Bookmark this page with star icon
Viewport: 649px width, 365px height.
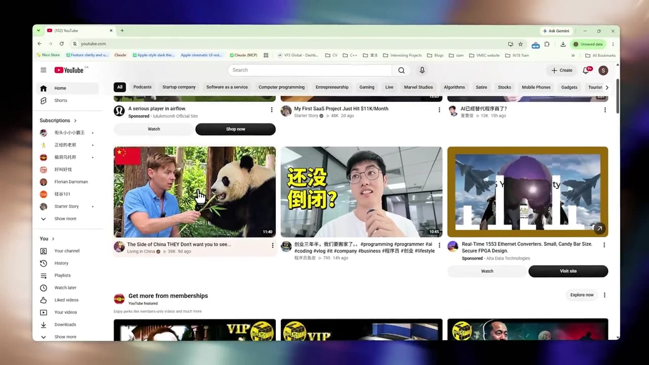tap(520, 44)
